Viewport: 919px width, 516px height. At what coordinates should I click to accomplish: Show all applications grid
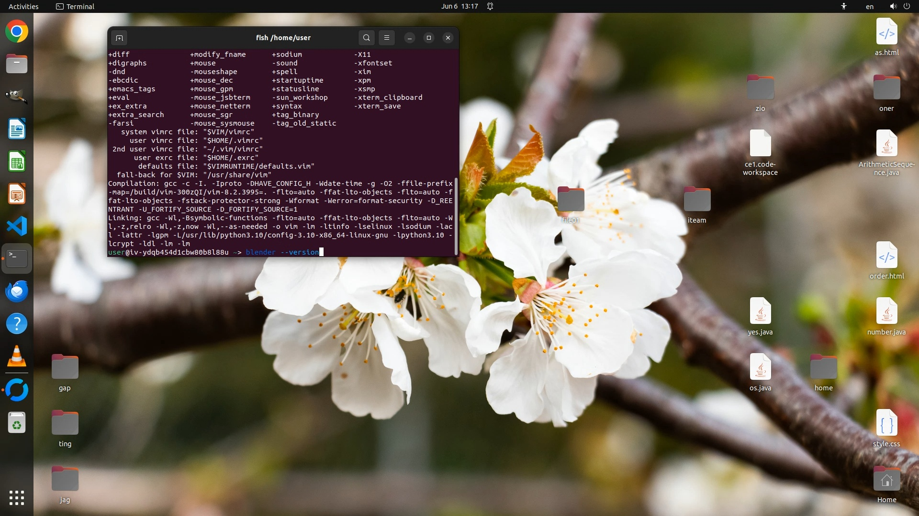point(17,498)
